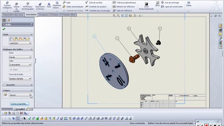224x126 pixels.
Task: Click the zoom window icon
Action: point(118,15)
